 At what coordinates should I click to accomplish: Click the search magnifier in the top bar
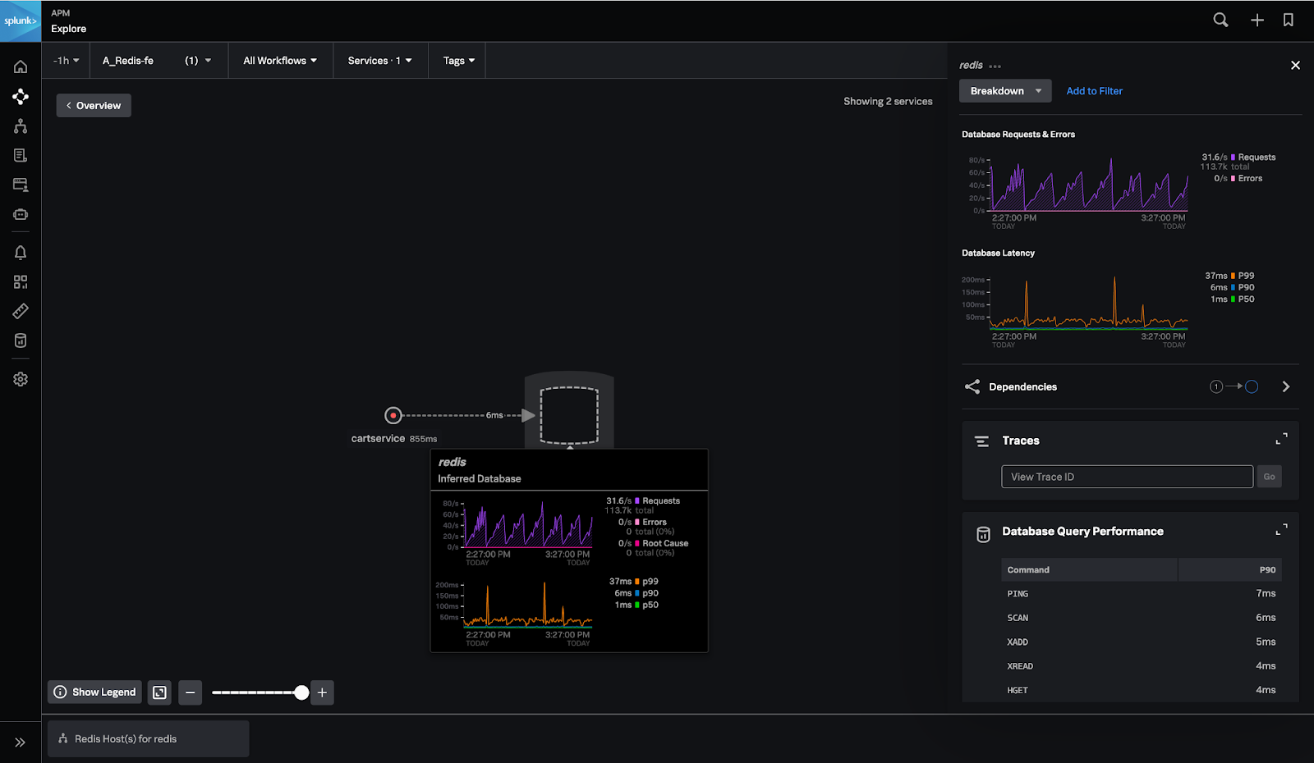click(x=1220, y=19)
